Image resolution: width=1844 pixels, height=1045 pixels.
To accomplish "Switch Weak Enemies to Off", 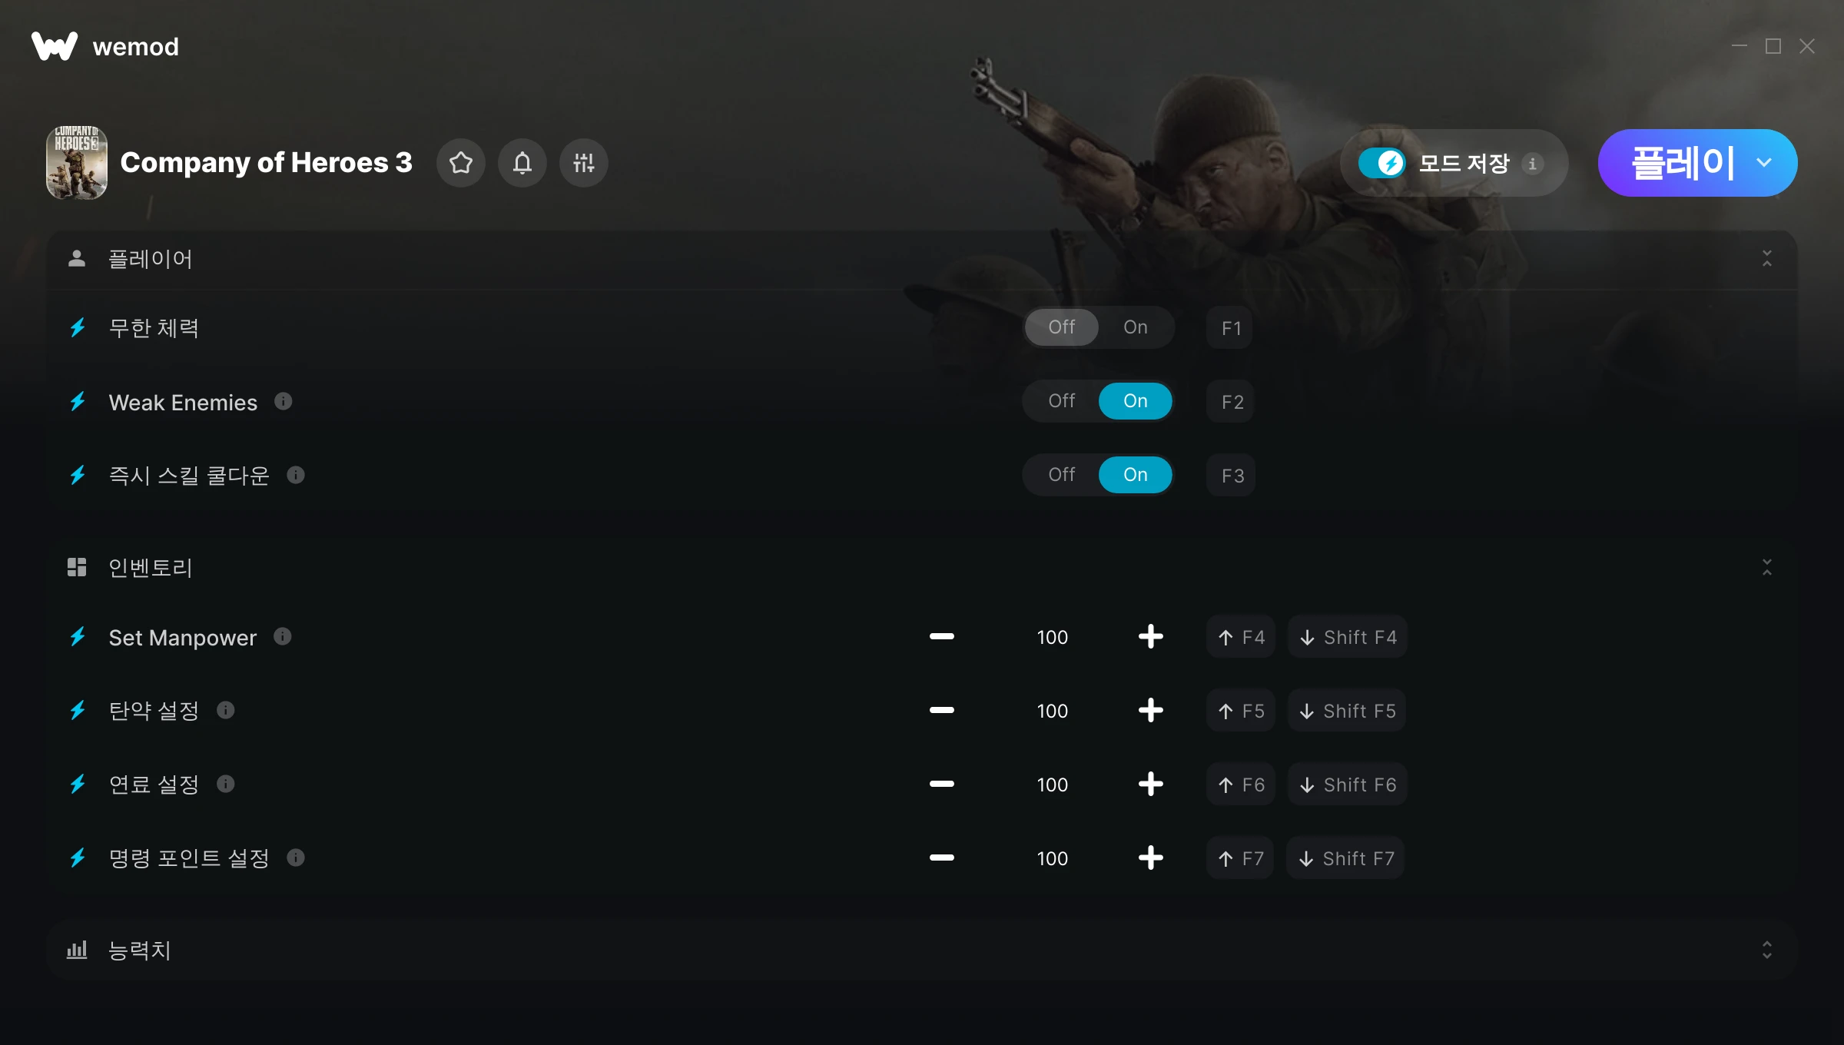I will pyautogui.click(x=1061, y=401).
